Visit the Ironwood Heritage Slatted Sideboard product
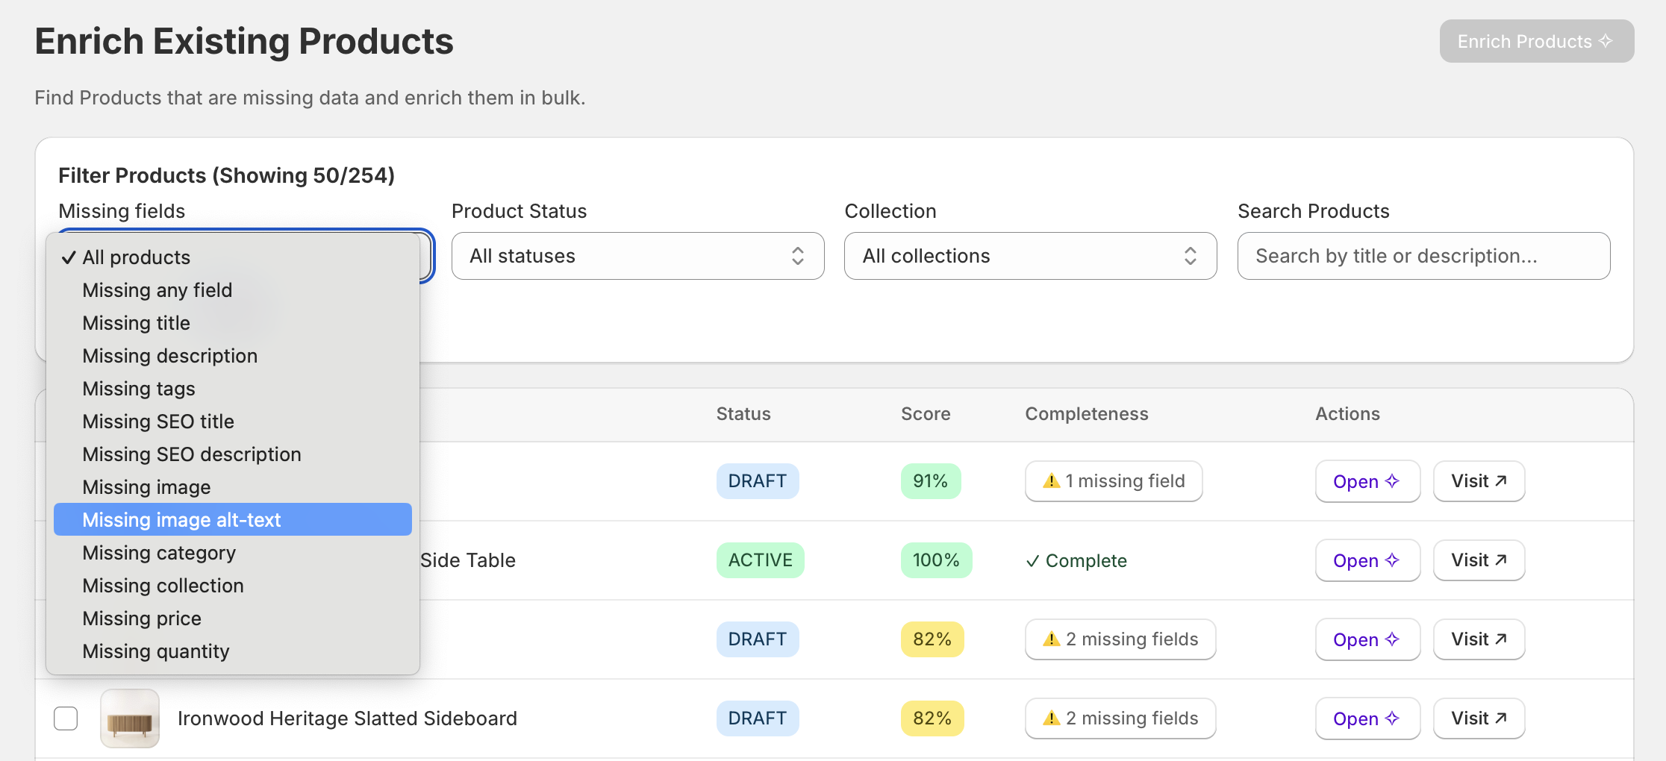 point(1479,718)
